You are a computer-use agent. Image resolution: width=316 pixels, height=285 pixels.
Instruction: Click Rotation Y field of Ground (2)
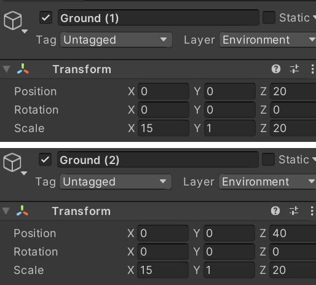[x=229, y=252]
